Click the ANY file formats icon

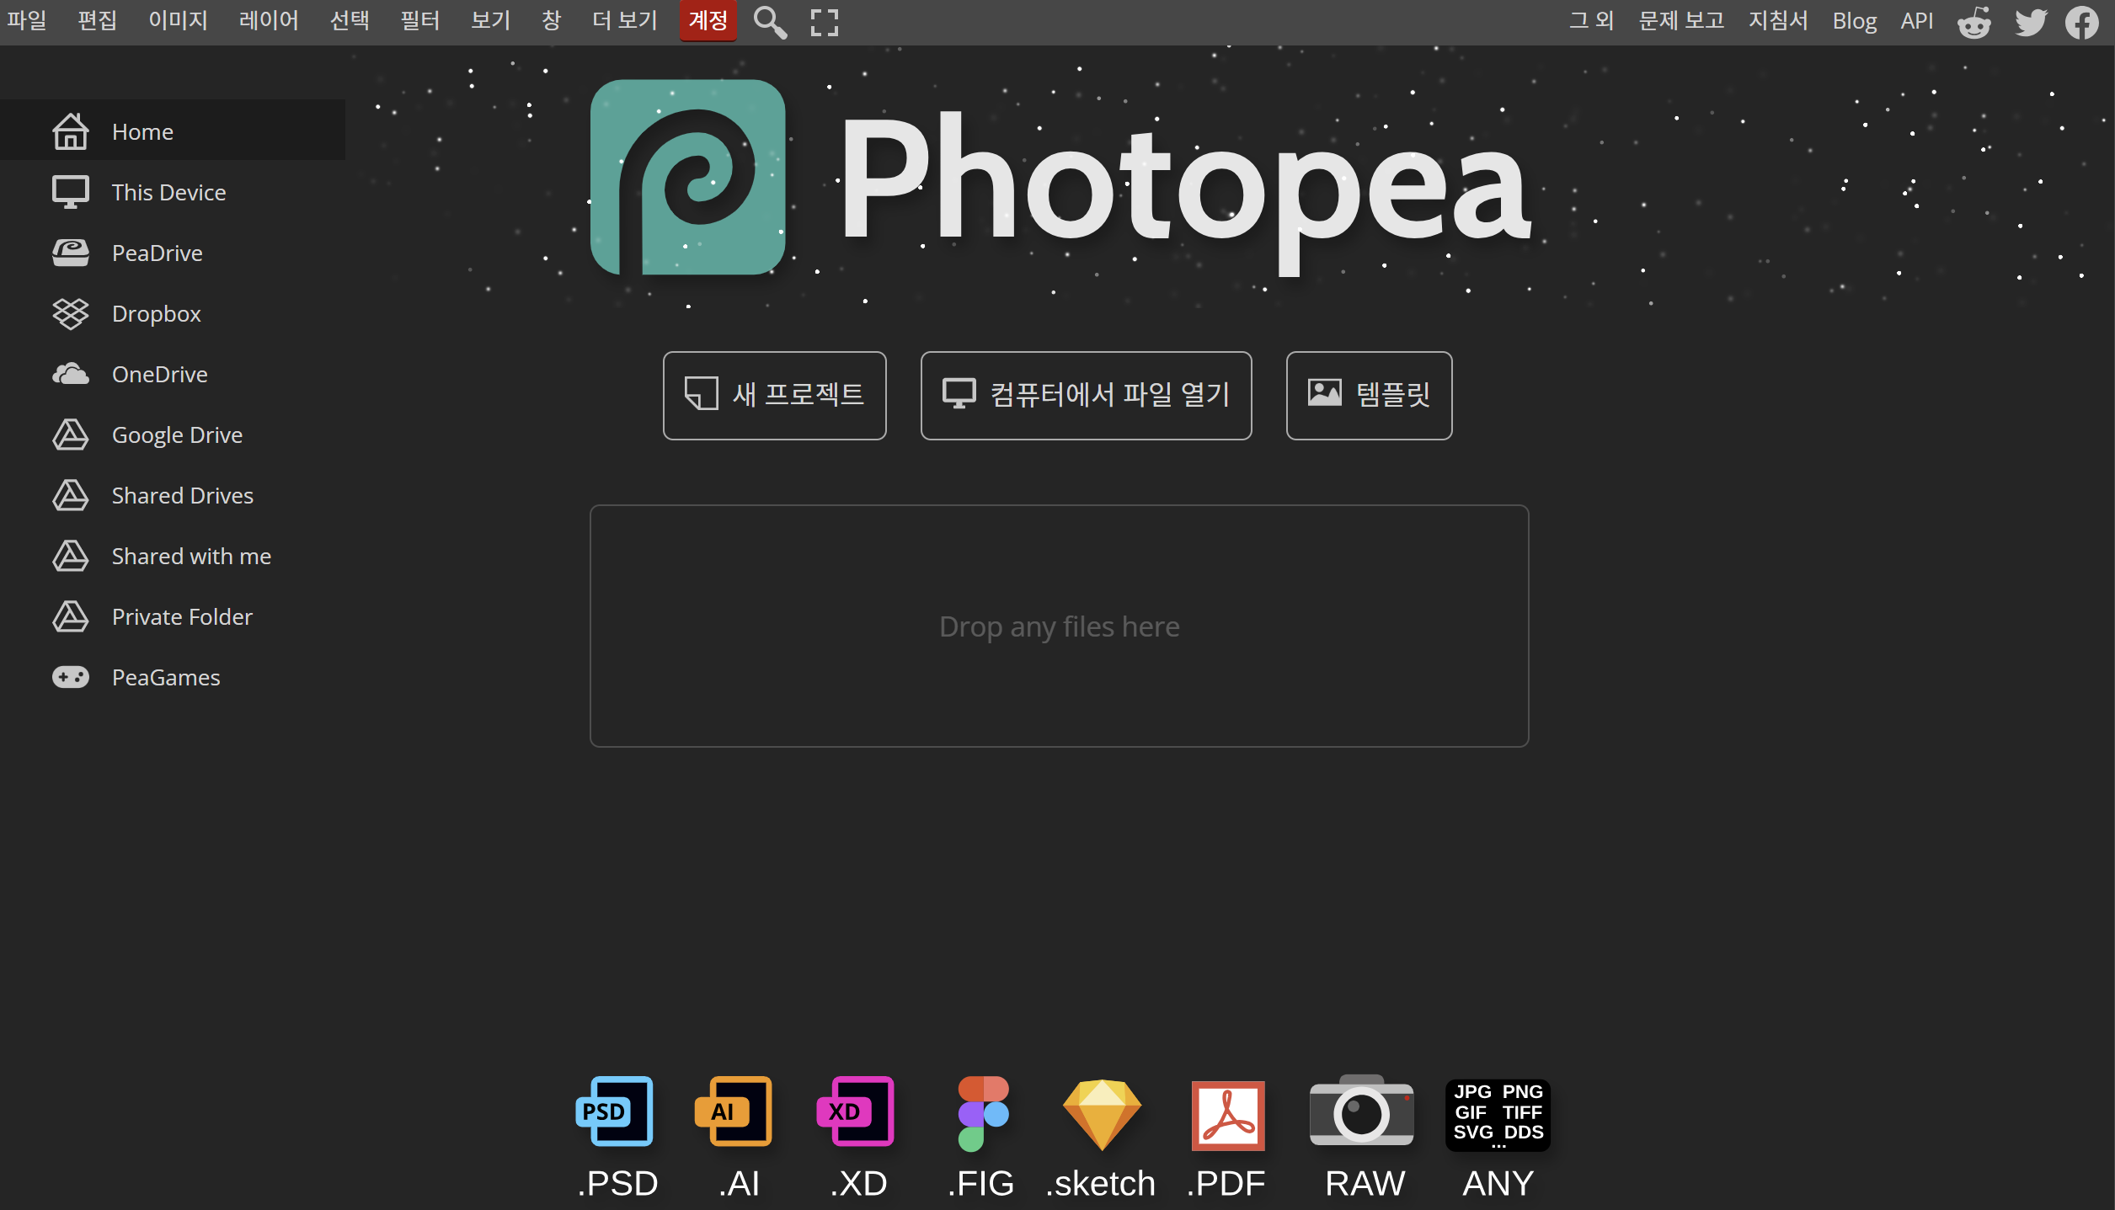pyautogui.click(x=1497, y=1113)
